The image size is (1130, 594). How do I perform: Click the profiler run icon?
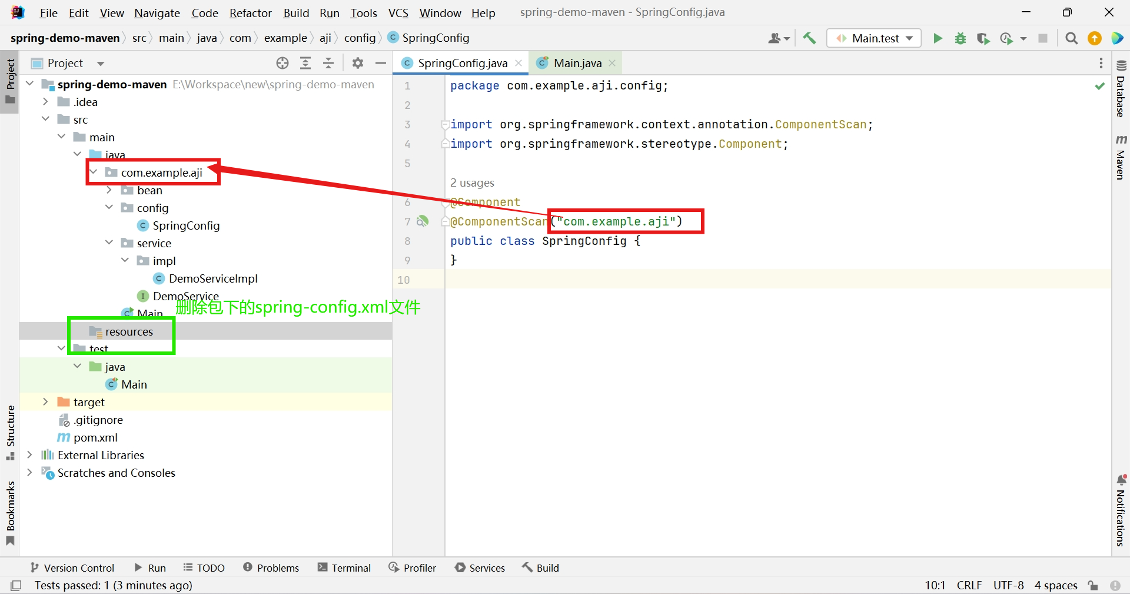(x=1006, y=38)
